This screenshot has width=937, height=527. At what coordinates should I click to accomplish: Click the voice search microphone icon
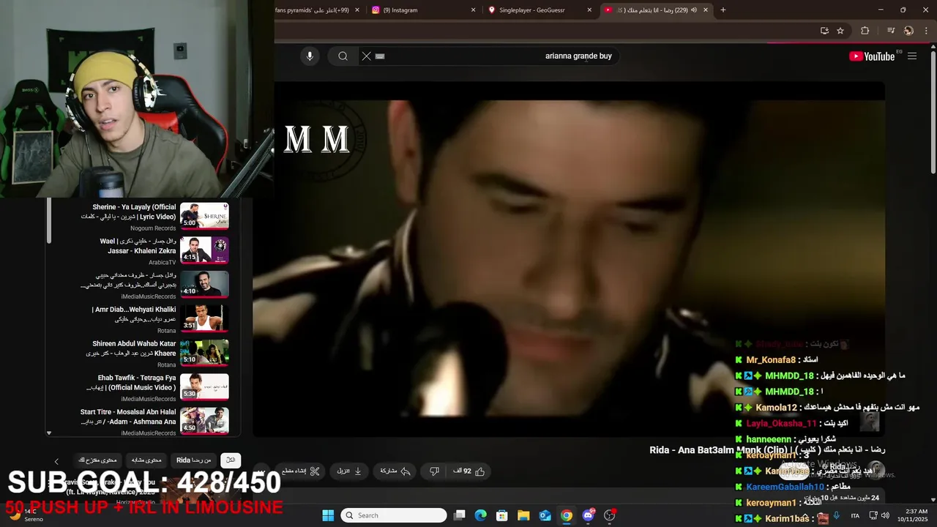(310, 56)
